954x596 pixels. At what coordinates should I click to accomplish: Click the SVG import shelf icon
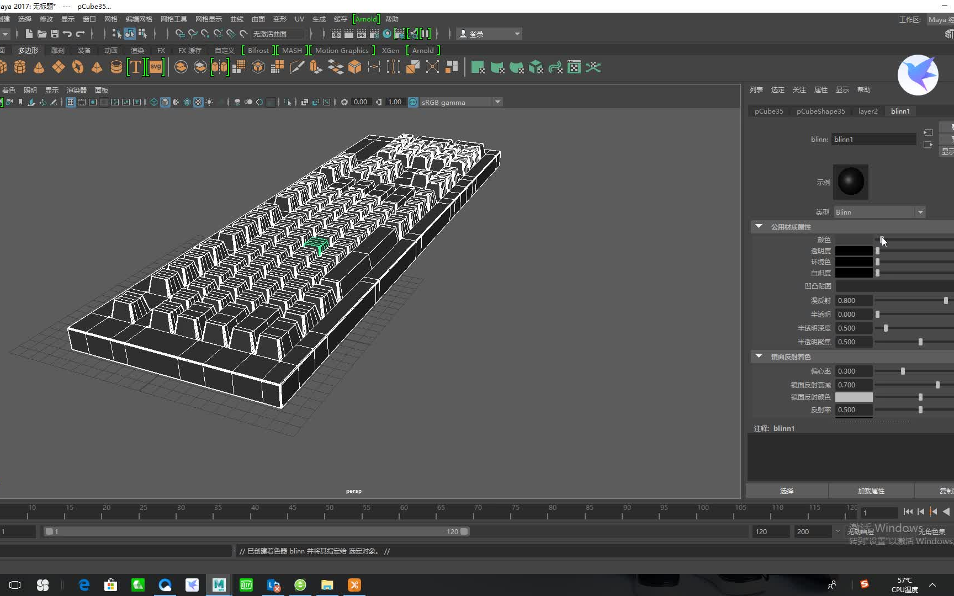[x=156, y=67]
